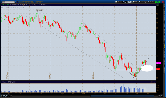Click the chart line icon at top right of chart

(158, 5)
